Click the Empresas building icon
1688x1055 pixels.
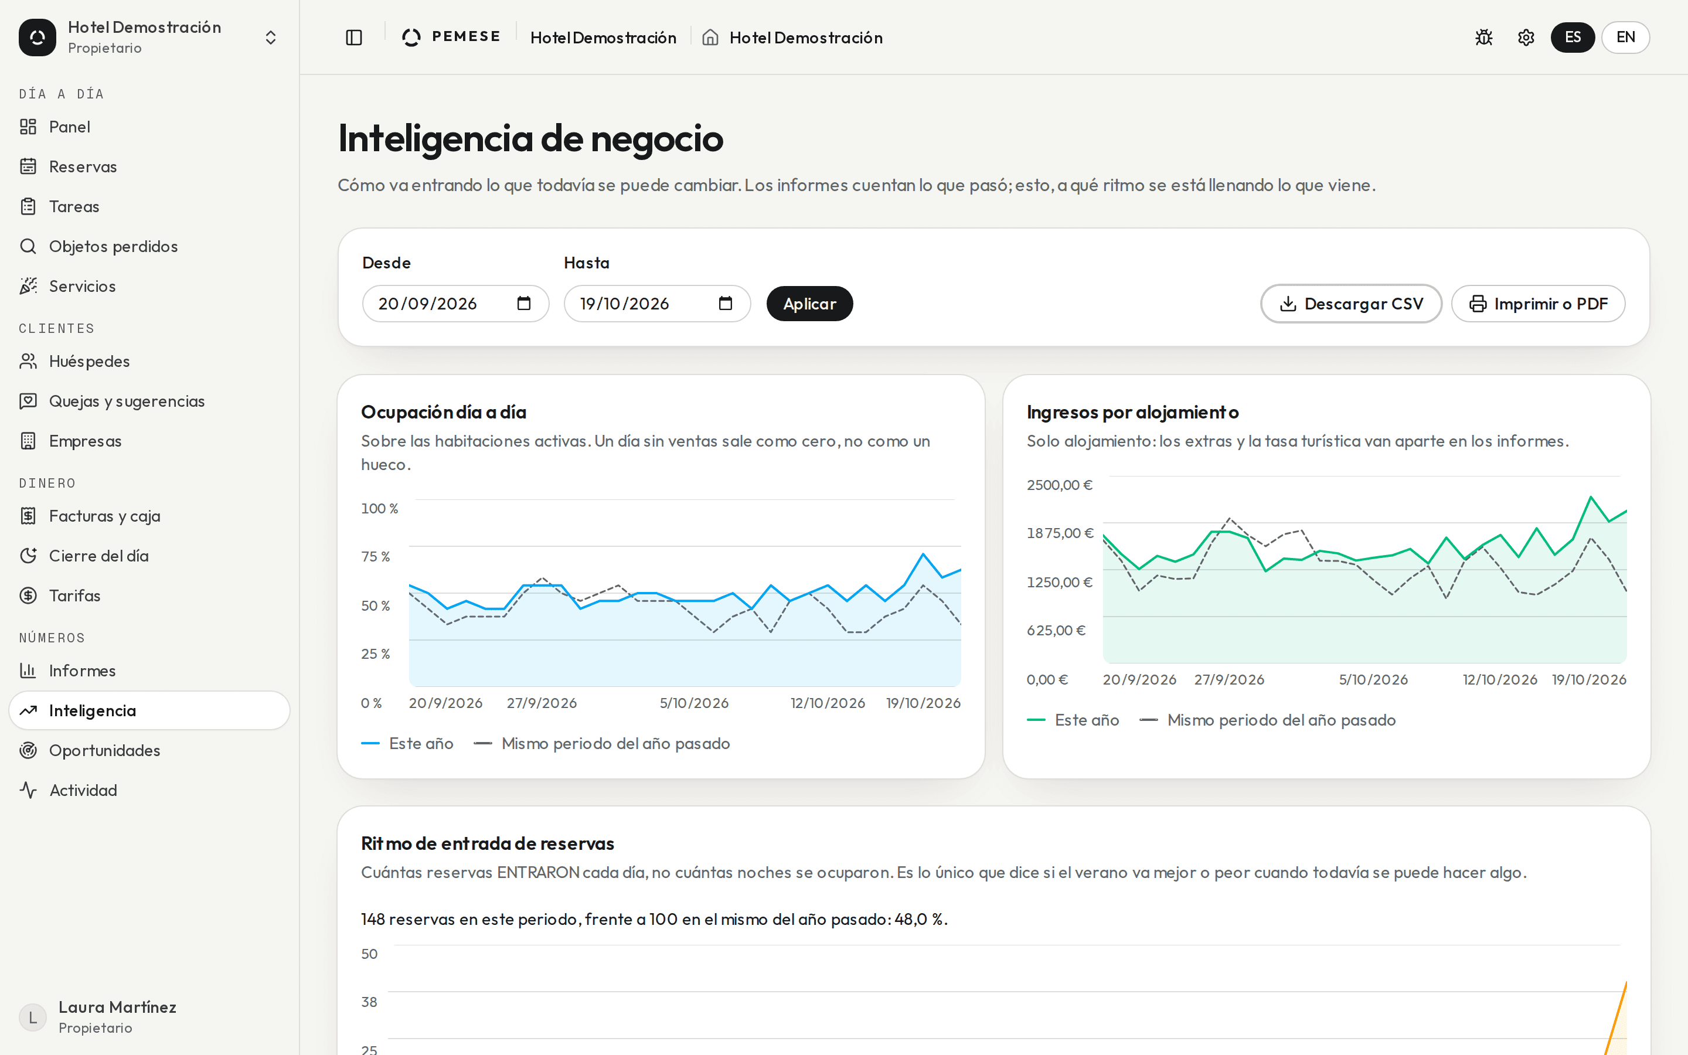[28, 441]
